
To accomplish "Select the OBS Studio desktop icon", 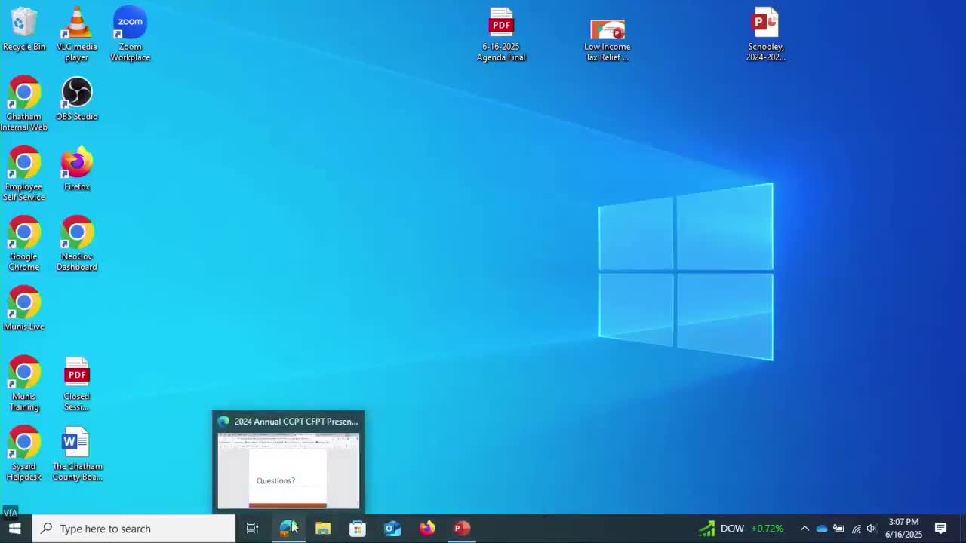I will coord(76,99).
